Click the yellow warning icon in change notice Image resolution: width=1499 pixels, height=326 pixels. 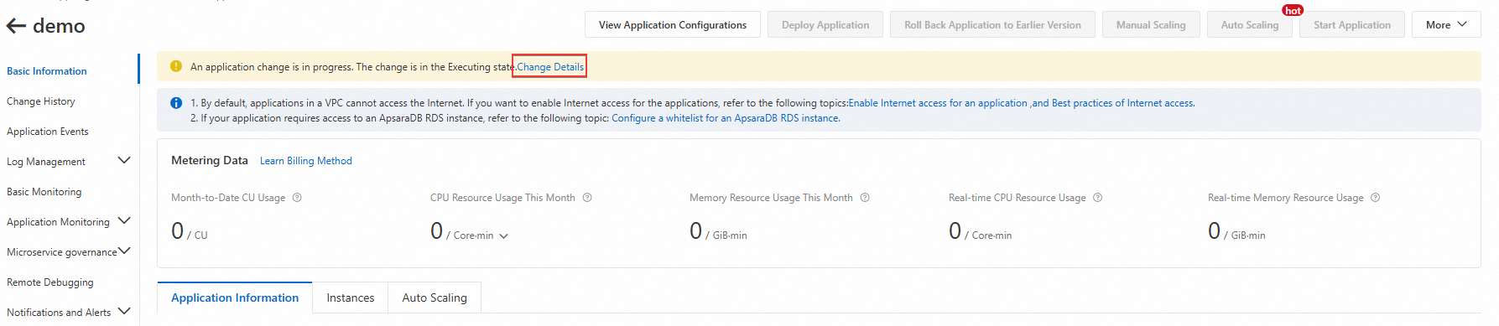click(176, 66)
